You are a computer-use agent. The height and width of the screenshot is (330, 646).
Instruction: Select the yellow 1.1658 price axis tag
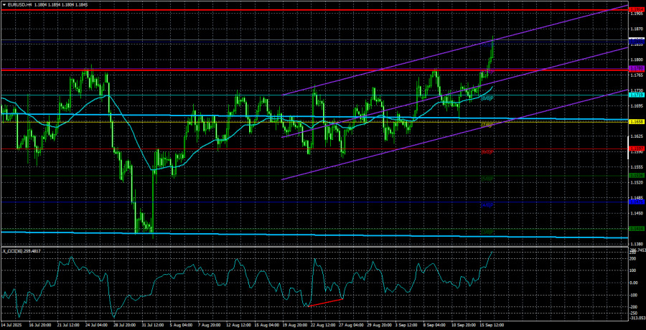[636, 122]
